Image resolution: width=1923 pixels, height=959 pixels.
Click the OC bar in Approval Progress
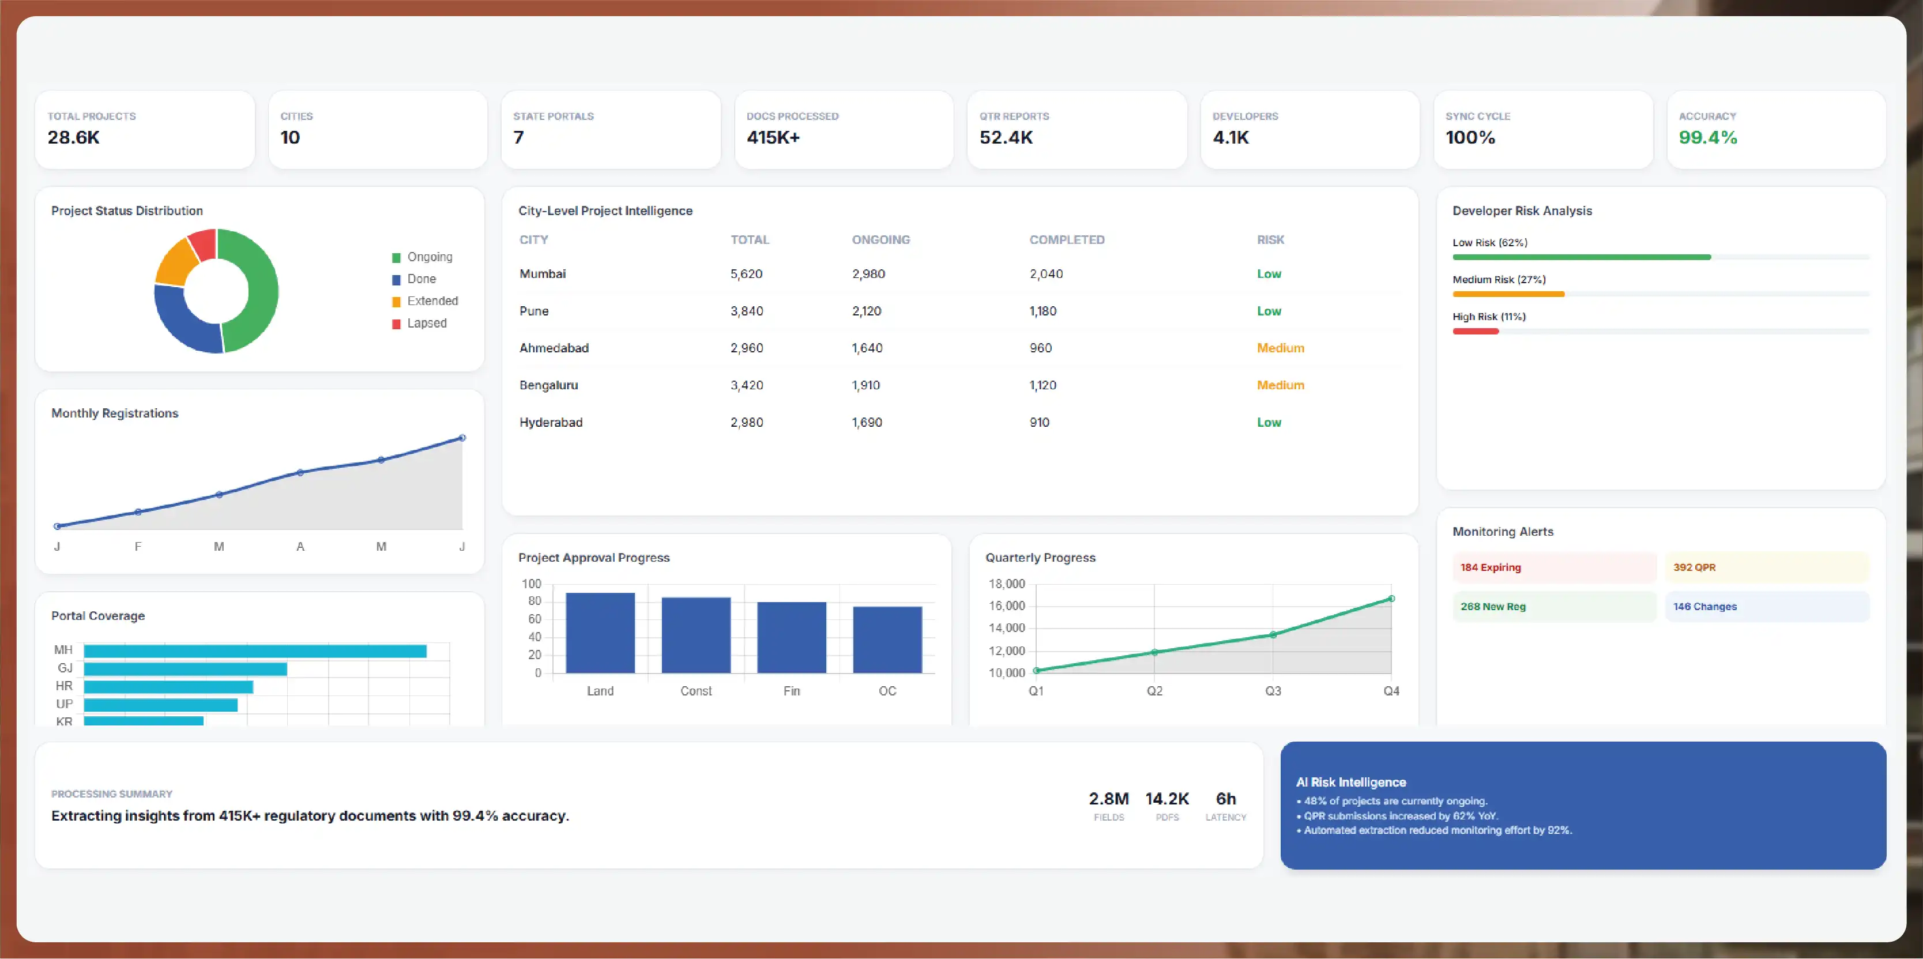[x=887, y=640]
